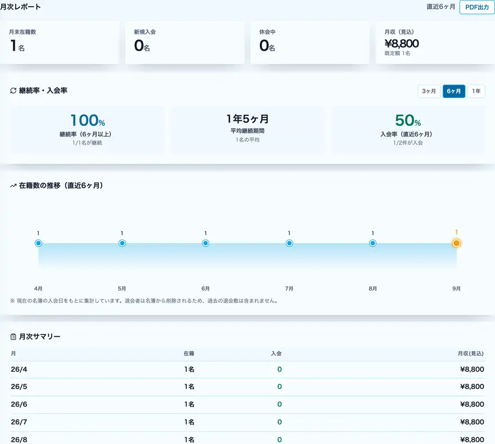Open the 休会中 summary card
Screen dimensions: 495x444
click(310, 43)
